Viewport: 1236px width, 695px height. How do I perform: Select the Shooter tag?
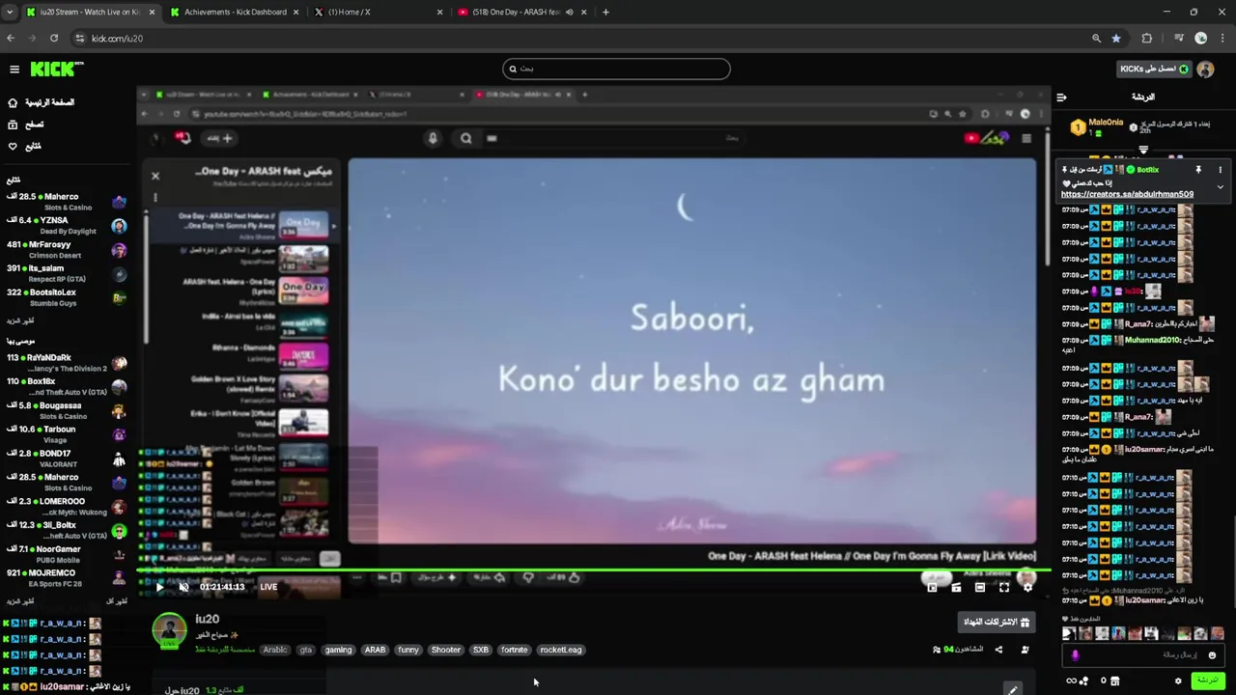[x=446, y=650]
